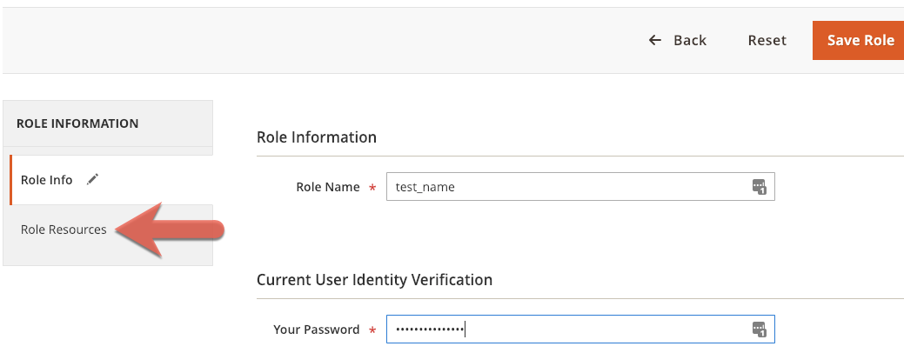Click the test_name text in the field
Viewport: 904px width, 353px height.
(425, 187)
